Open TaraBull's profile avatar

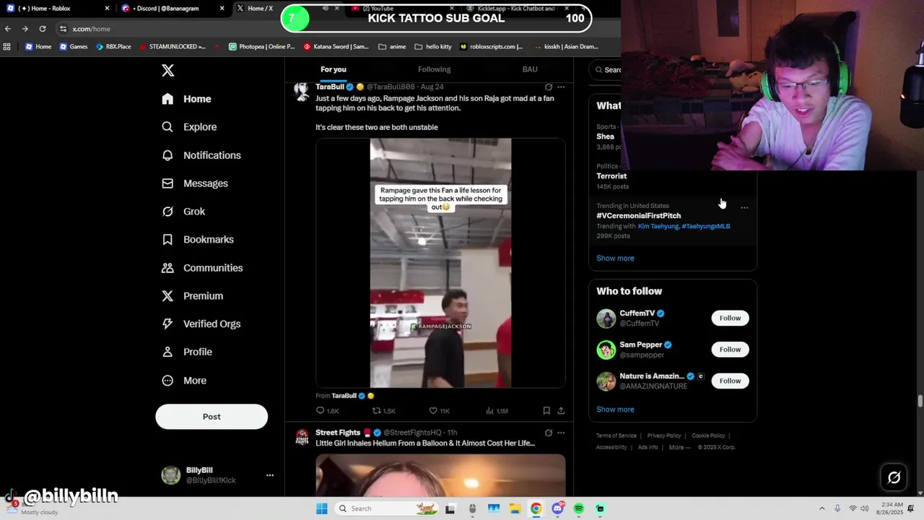tap(302, 92)
